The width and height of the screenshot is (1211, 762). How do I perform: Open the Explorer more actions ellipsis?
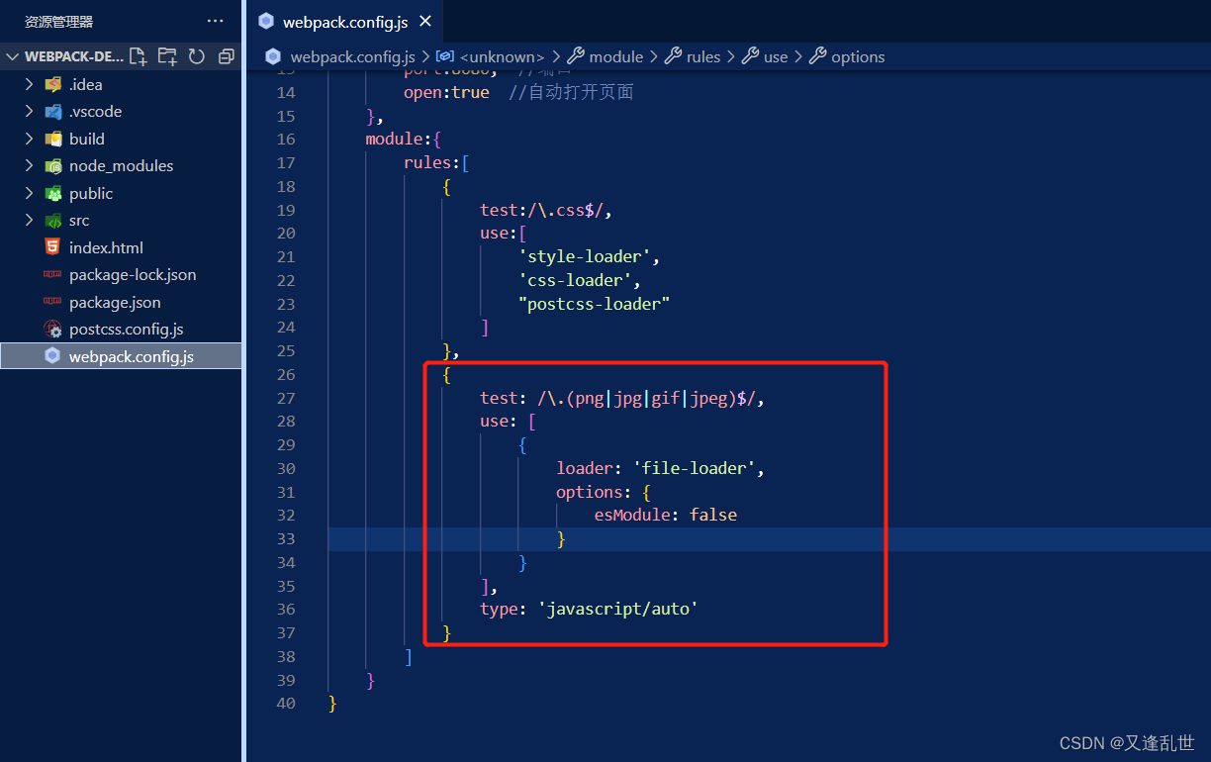pyautogui.click(x=215, y=20)
